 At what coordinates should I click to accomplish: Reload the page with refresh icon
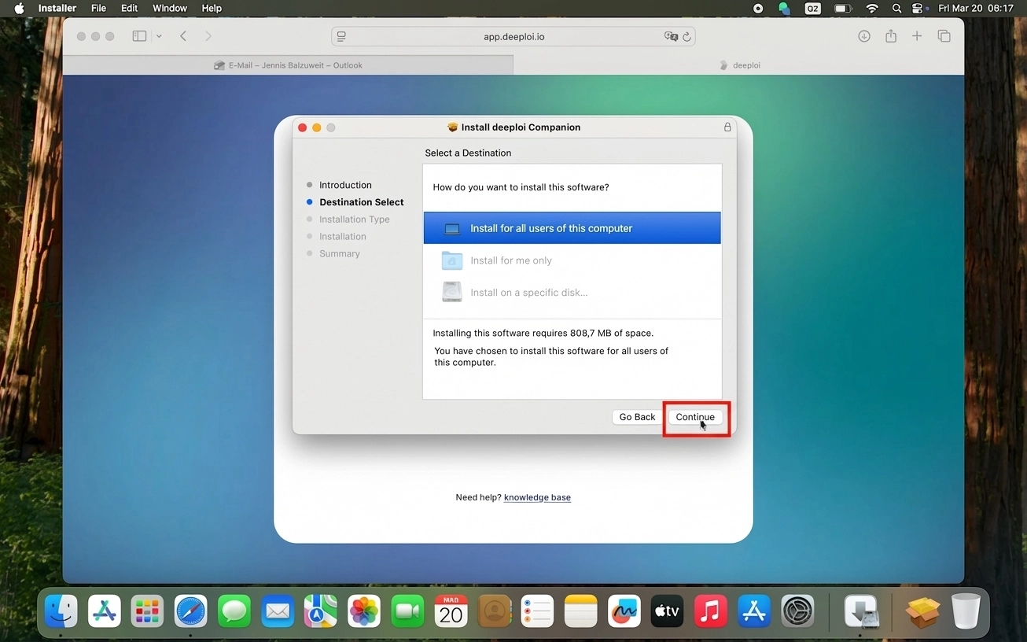pyautogui.click(x=687, y=36)
